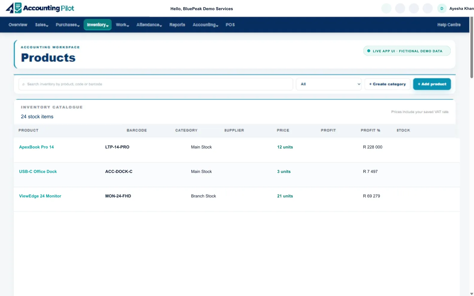Open the POS page
This screenshot has width=474, height=296.
230,25
